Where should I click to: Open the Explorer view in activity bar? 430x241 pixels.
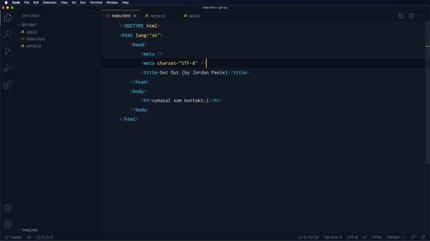(x=7, y=18)
